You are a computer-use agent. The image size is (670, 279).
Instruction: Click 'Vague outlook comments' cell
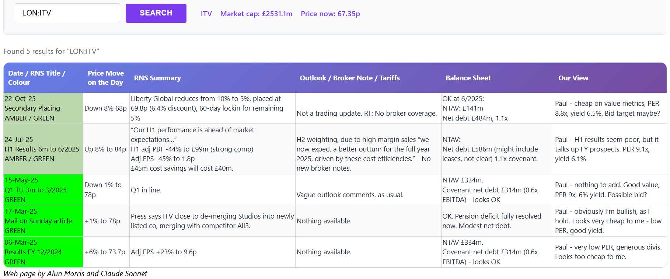pos(368,190)
